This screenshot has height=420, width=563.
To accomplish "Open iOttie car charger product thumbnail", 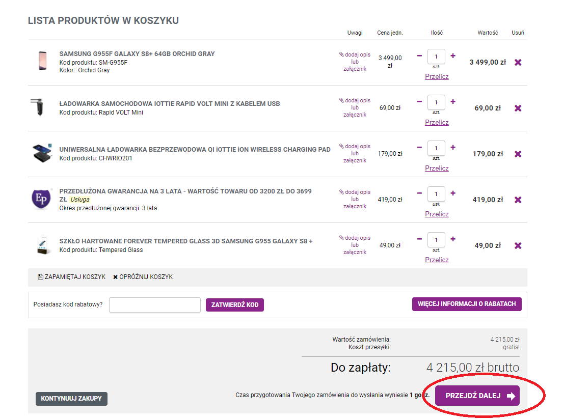I will pos(38,107).
